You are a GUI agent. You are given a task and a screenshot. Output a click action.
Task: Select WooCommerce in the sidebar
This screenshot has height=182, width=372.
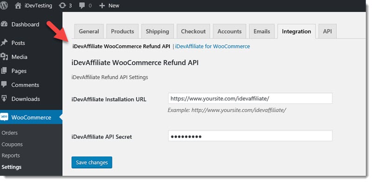[x=31, y=117]
